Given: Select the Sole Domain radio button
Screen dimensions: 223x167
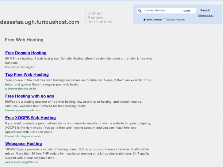Looking at the screenshot, I should 145,20.
